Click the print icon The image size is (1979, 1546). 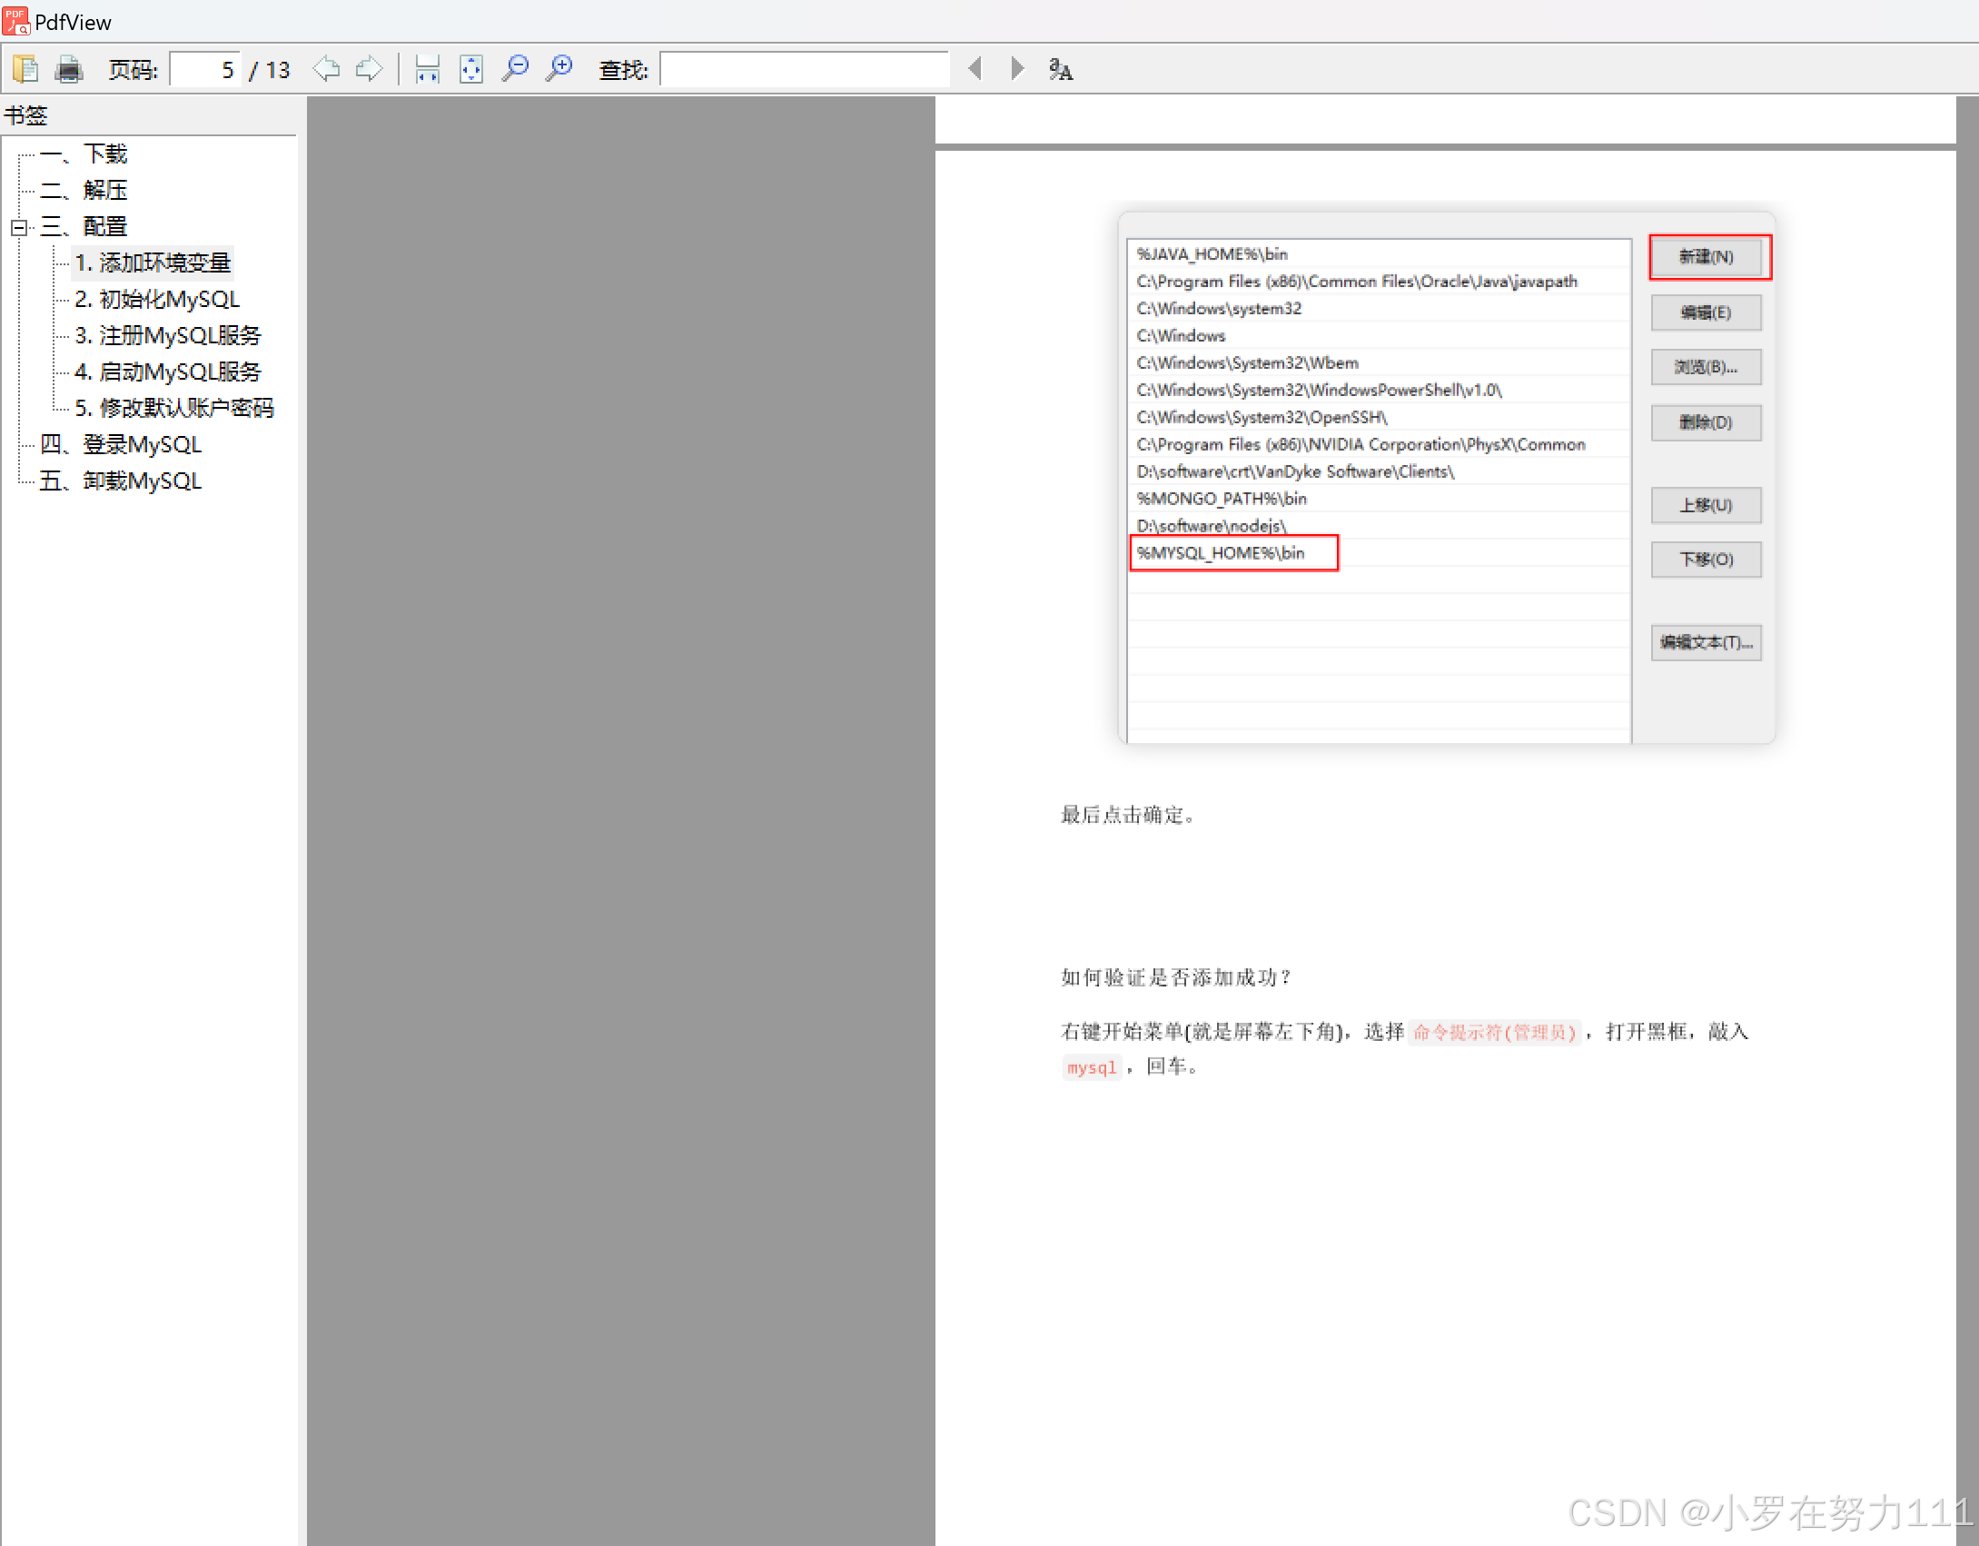click(x=69, y=69)
